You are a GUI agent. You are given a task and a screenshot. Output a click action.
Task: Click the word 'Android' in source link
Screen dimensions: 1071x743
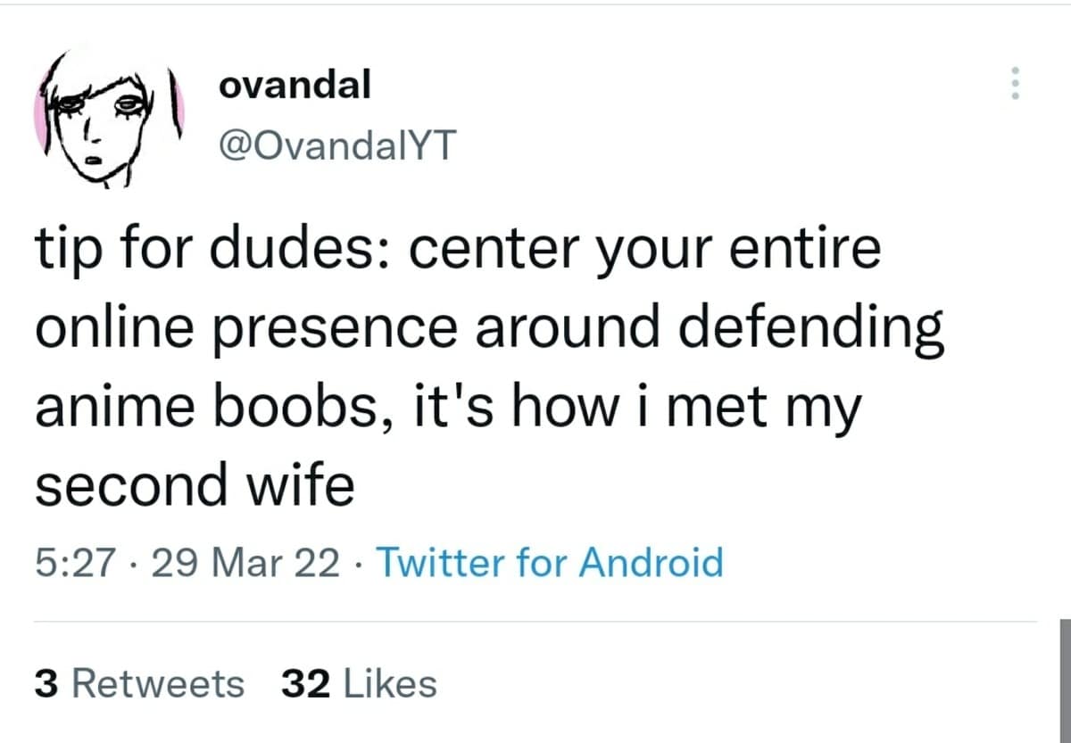tap(651, 563)
